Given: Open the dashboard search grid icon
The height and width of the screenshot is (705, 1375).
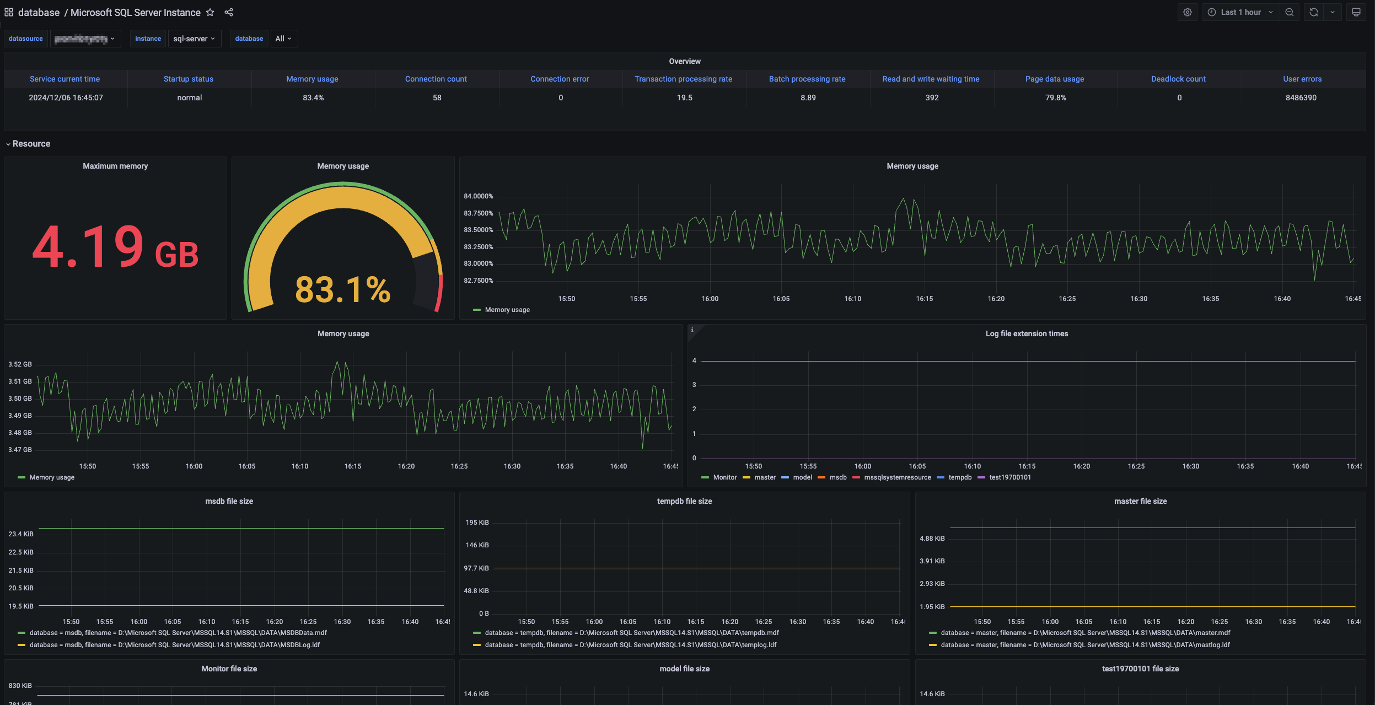Looking at the screenshot, I should 9,12.
